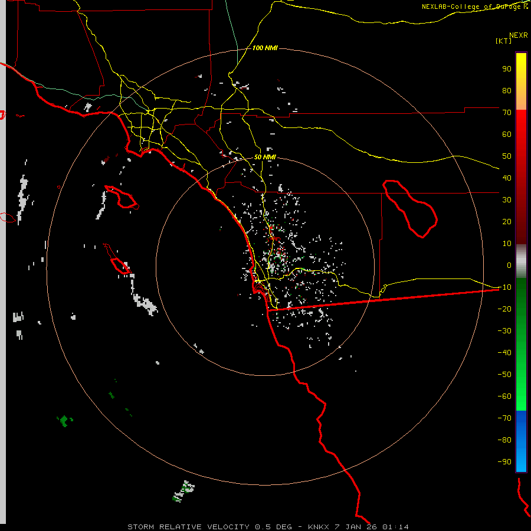Screen dimensions: 531x531
Task: Click the positive 20 value on the velocity scale
Action: pyautogui.click(x=507, y=222)
